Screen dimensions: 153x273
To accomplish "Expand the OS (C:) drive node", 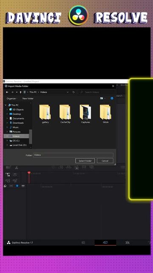I will coord(7,140).
